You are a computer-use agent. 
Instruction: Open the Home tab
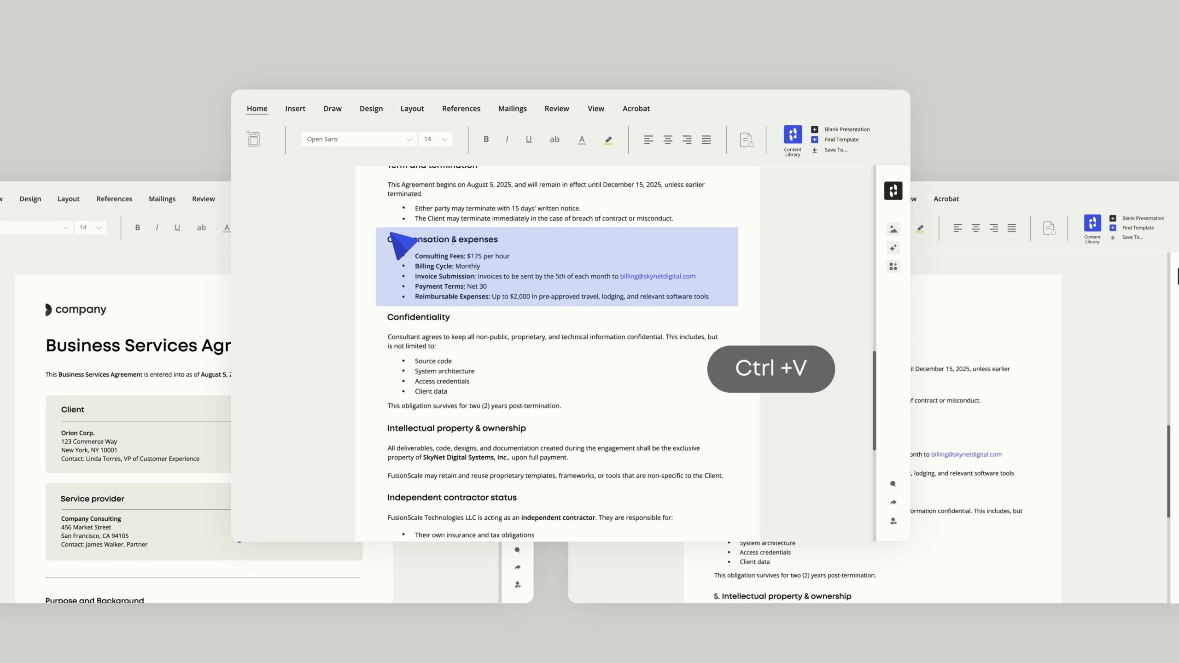click(x=257, y=109)
